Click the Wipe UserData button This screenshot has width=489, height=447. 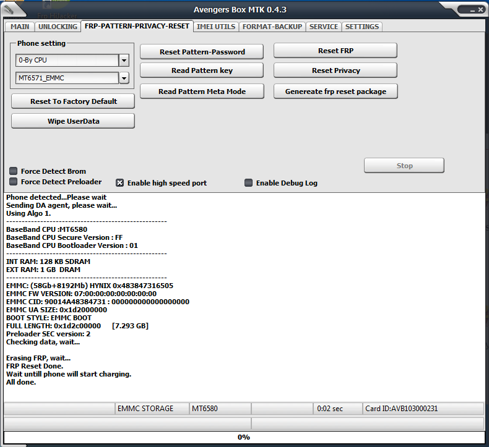pyautogui.click(x=73, y=121)
